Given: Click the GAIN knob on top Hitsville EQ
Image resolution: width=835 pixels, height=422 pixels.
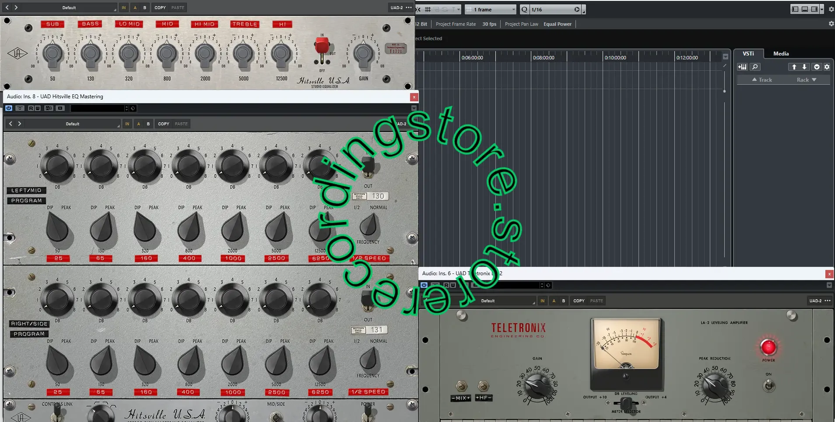Looking at the screenshot, I should pos(363,54).
